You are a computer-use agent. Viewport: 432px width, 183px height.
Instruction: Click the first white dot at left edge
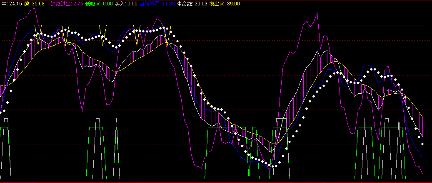pos(1,112)
